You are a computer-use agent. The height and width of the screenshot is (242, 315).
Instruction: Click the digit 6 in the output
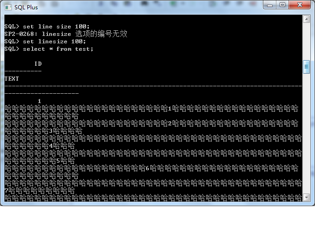coord(147,168)
